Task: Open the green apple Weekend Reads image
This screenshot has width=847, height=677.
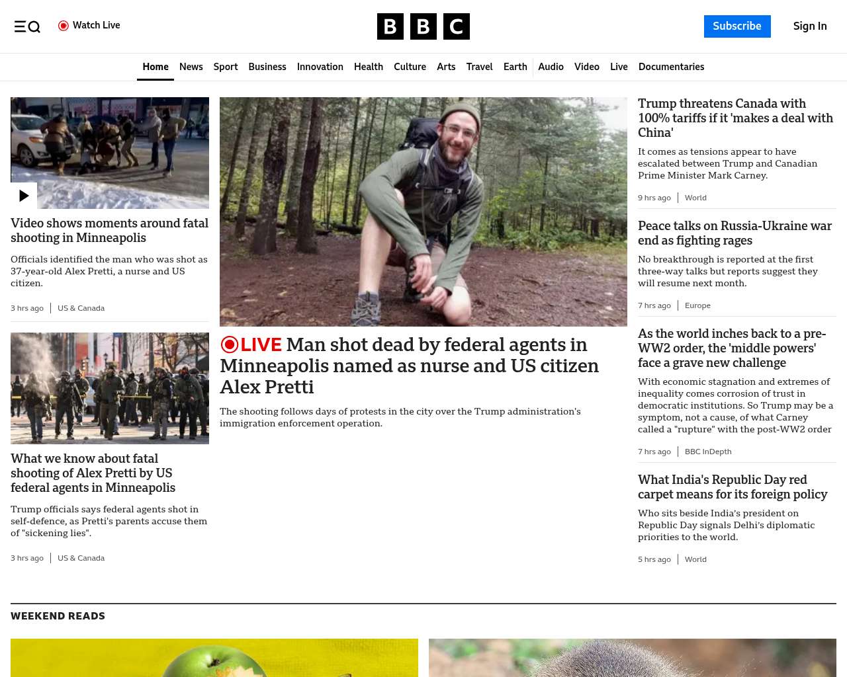Action: (x=214, y=658)
